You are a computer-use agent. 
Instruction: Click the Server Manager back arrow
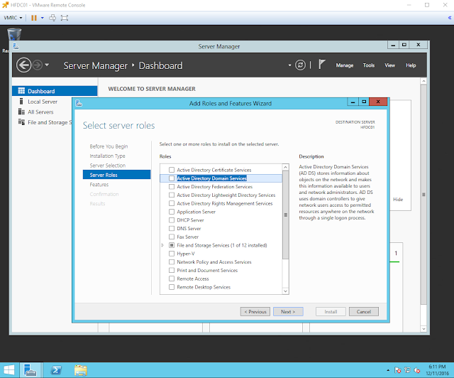23,65
